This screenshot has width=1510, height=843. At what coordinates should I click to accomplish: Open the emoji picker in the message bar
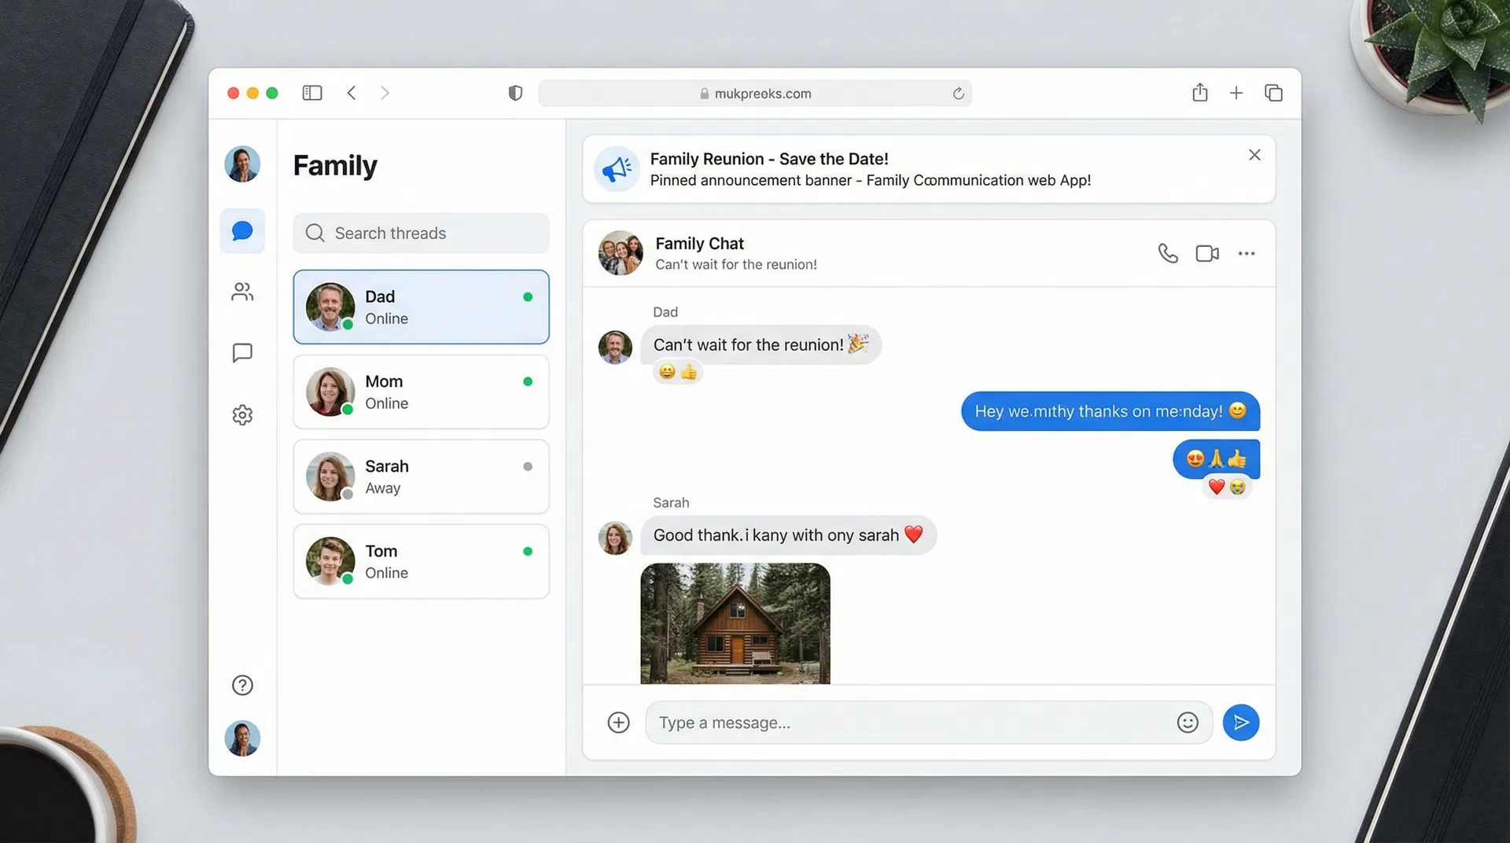(1188, 722)
